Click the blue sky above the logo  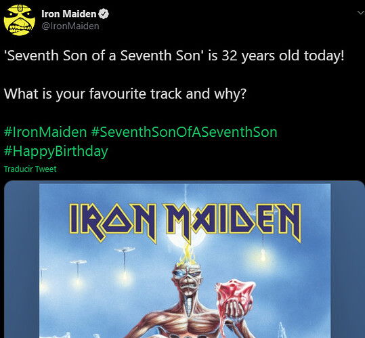[185, 193]
